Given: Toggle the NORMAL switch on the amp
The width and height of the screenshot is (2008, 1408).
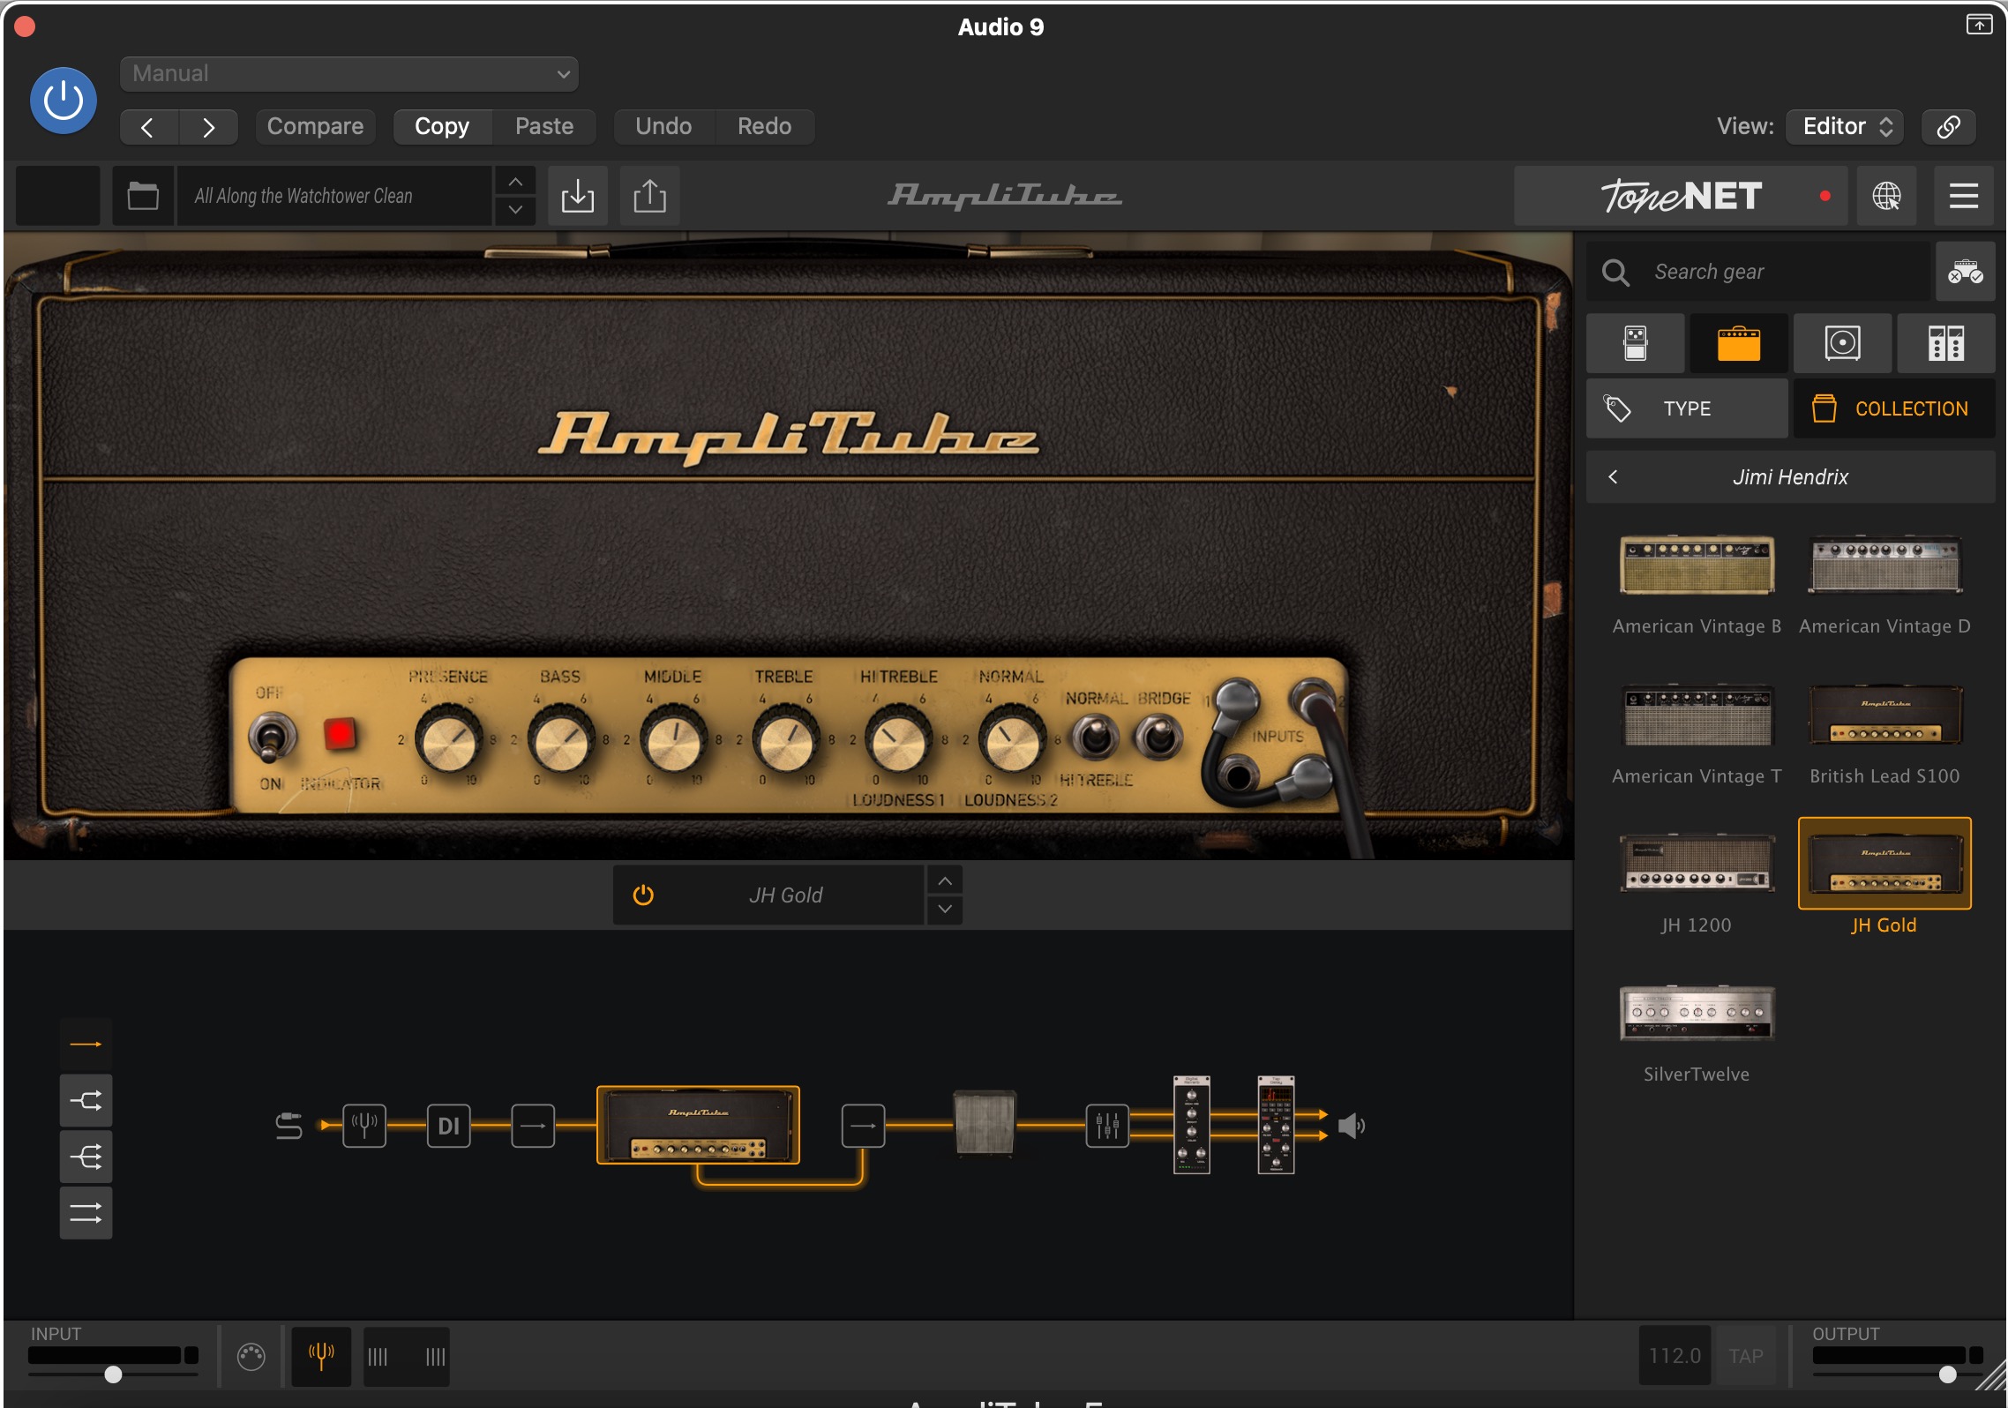Looking at the screenshot, I should tap(1095, 738).
